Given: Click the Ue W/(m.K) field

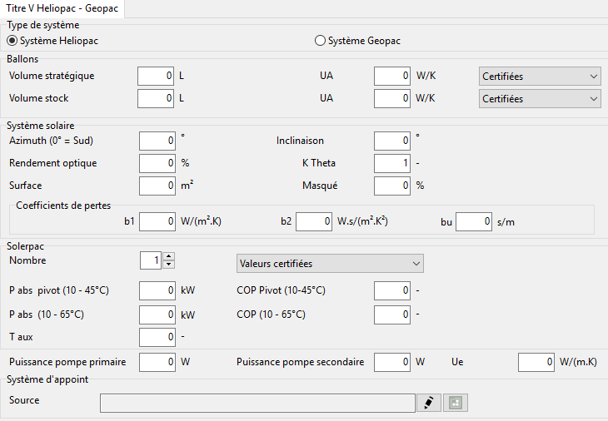Looking at the screenshot, I should [x=536, y=362].
